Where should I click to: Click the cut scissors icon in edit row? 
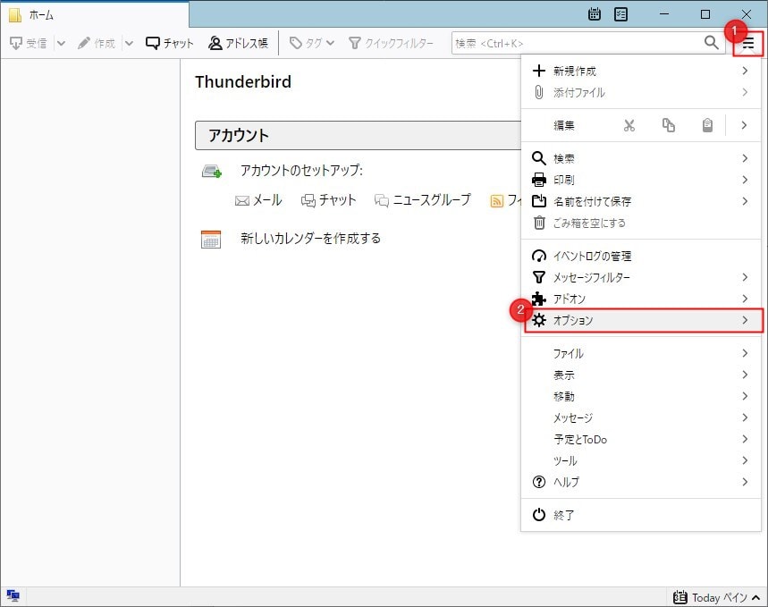(x=629, y=126)
